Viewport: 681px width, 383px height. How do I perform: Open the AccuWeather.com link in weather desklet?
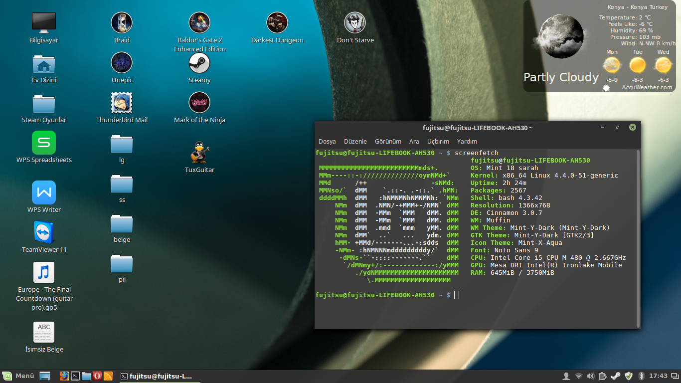coord(647,87)
